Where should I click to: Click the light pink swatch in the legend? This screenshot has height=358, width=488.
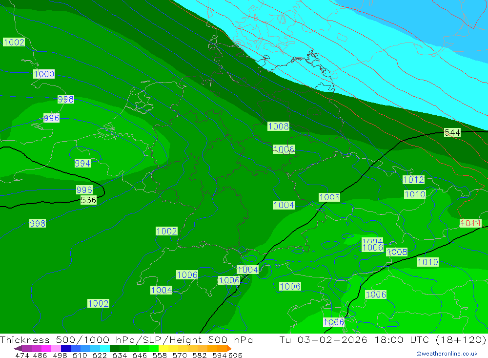[x=56, y=348]
